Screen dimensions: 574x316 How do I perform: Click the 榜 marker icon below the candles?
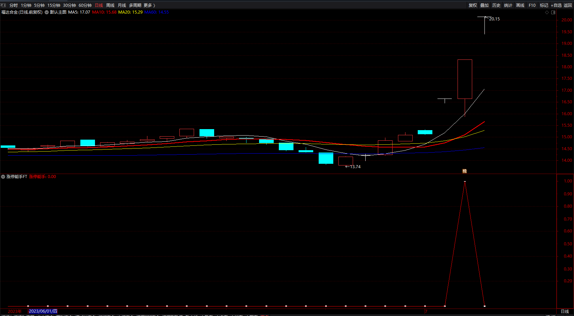[464, 171]
